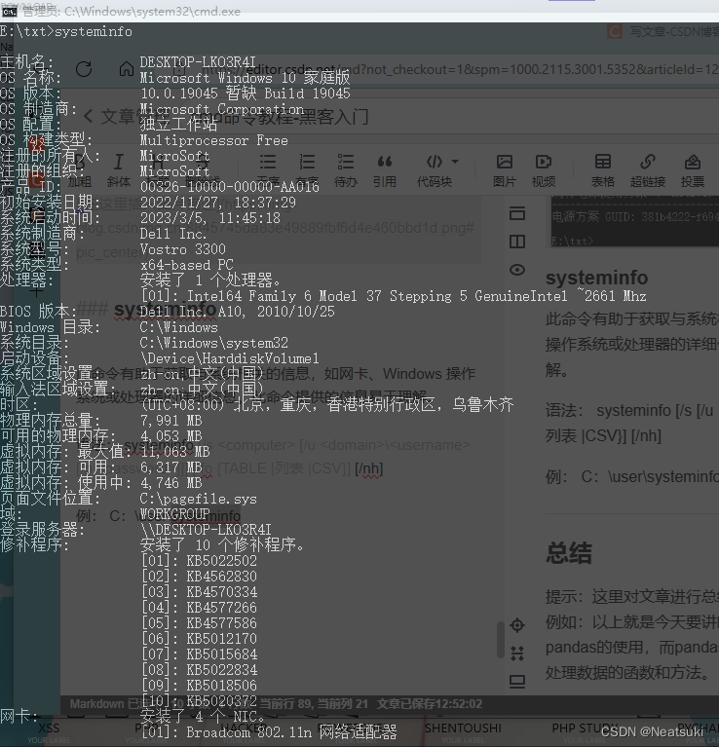This screenshot has width=719, height=747.
Task: Click the single-pane layout icon in editor sidebar
Action: [517, 213]
